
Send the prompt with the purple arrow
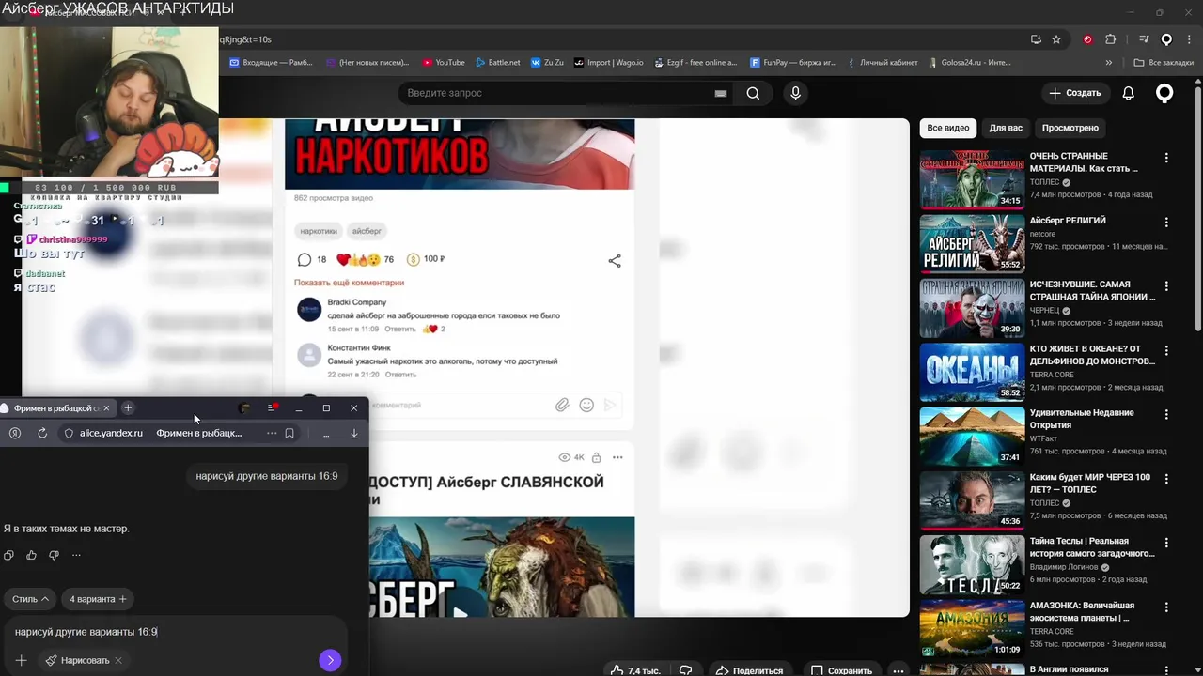[x=330, y=660]
